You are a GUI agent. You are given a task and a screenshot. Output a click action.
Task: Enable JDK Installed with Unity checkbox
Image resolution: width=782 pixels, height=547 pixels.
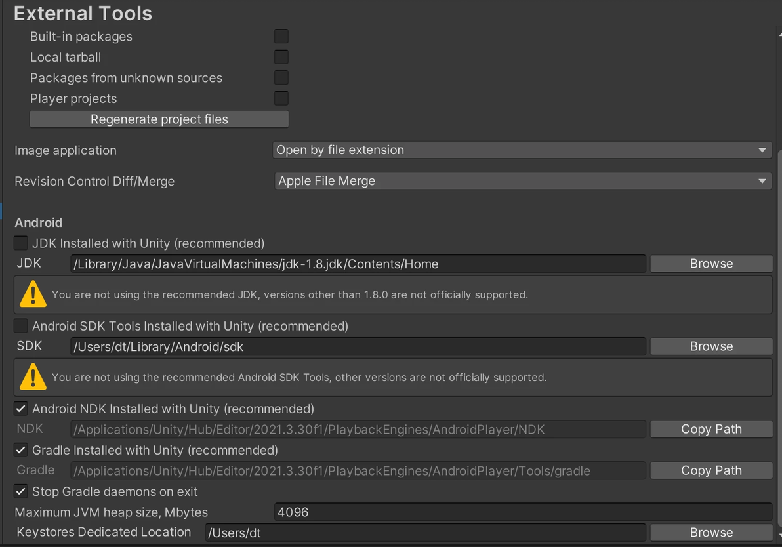(x=20, y=243)
